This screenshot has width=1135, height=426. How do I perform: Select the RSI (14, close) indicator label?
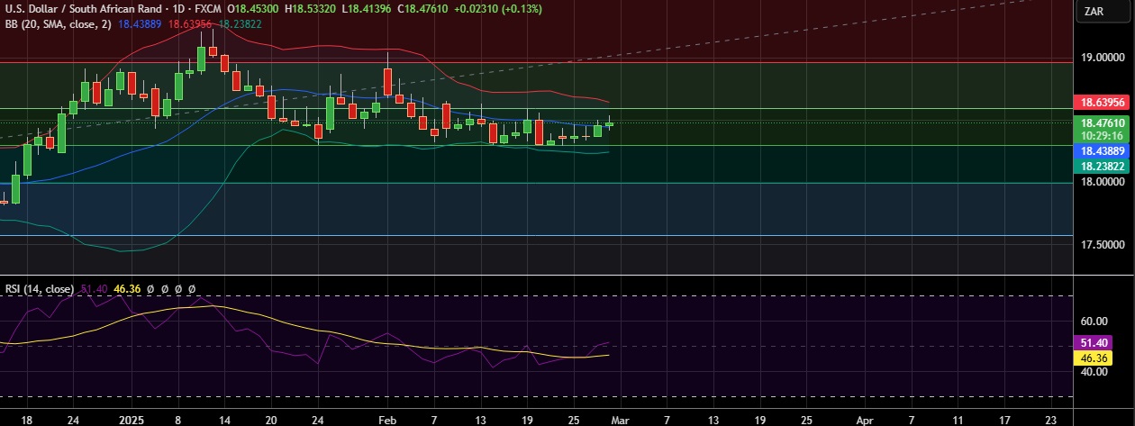pyautogui.click(x=40, y=289)
